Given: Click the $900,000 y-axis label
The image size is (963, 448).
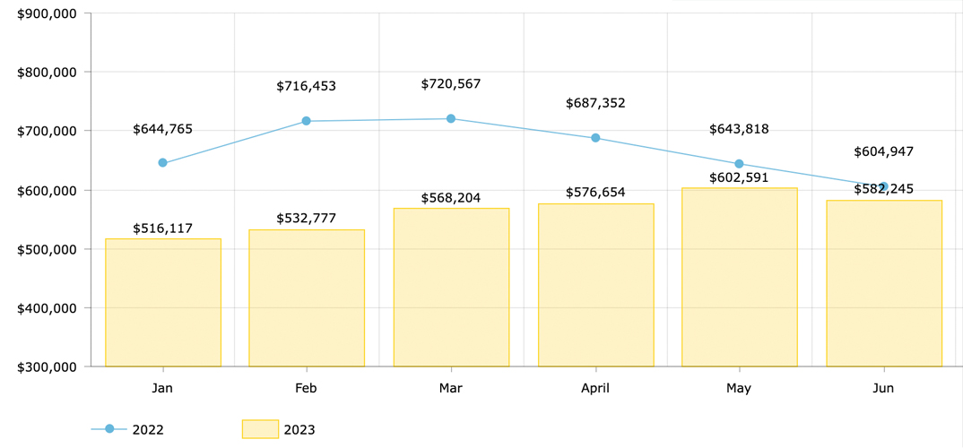Looking at the screenshot, I should [x=47, y=13].
